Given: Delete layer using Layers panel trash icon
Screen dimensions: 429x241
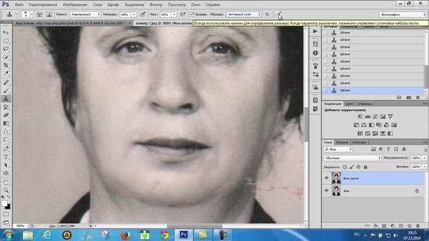Looking at the screenshot, I should click(418, 226).
